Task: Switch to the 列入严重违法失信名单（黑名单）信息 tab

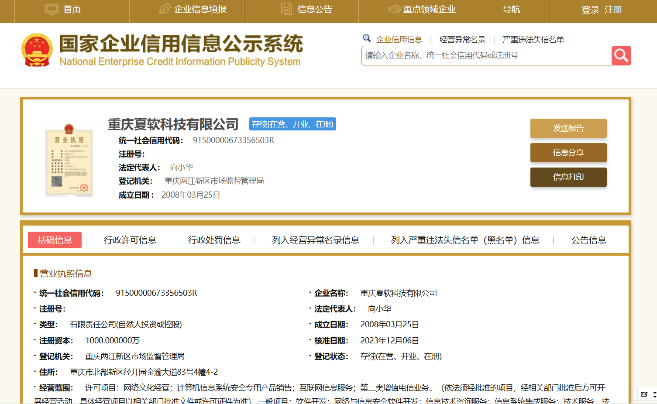Action: click(465, 240)
